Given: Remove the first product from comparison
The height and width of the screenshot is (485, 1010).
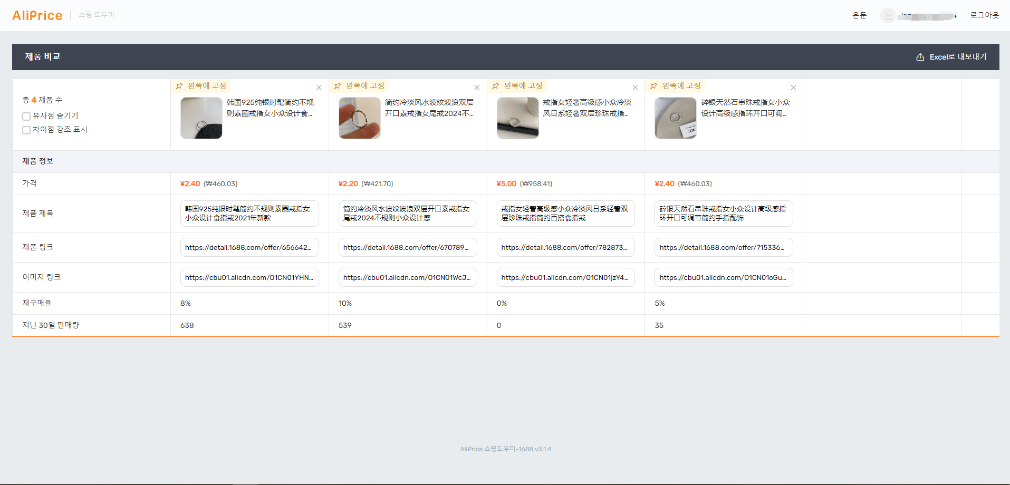Looking at the screenshot, I should [x=319, y=88].
